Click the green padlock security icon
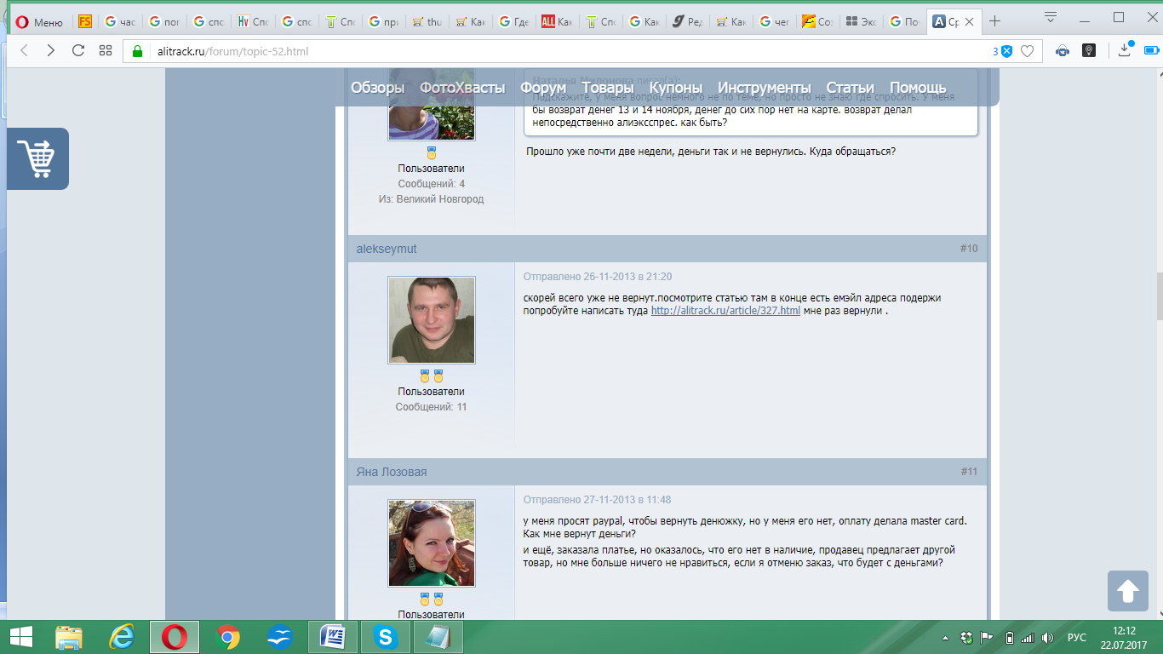The height and width of the screenshot is (654, 1163). tap(137, 51)
